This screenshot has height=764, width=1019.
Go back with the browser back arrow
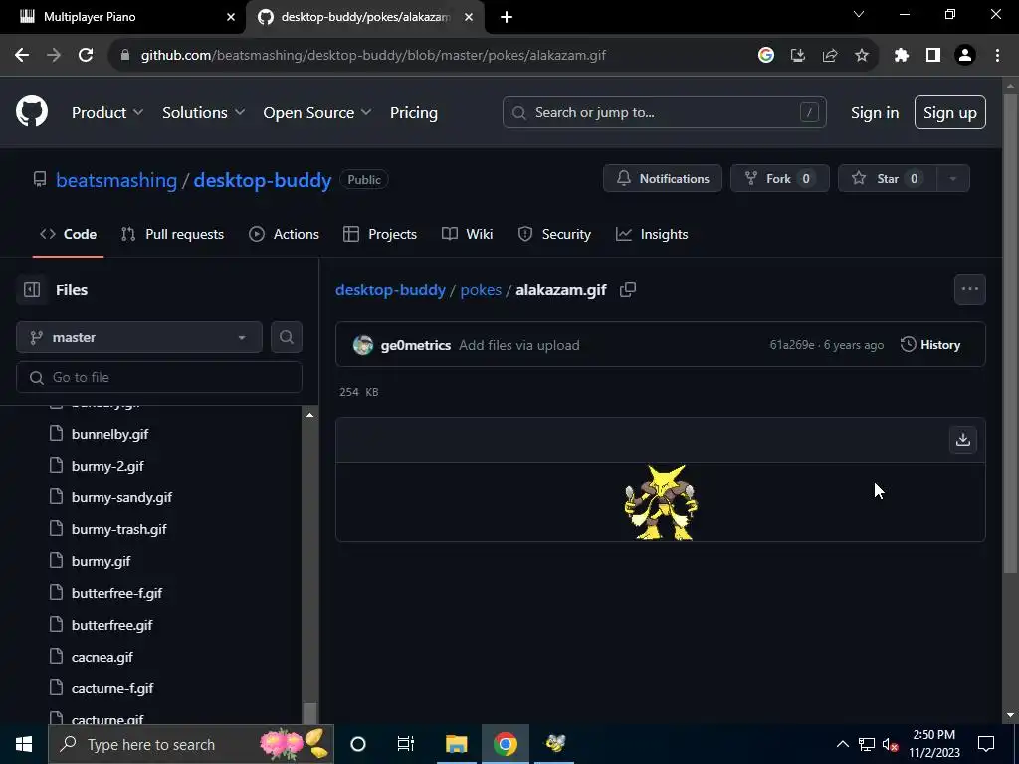22,56
